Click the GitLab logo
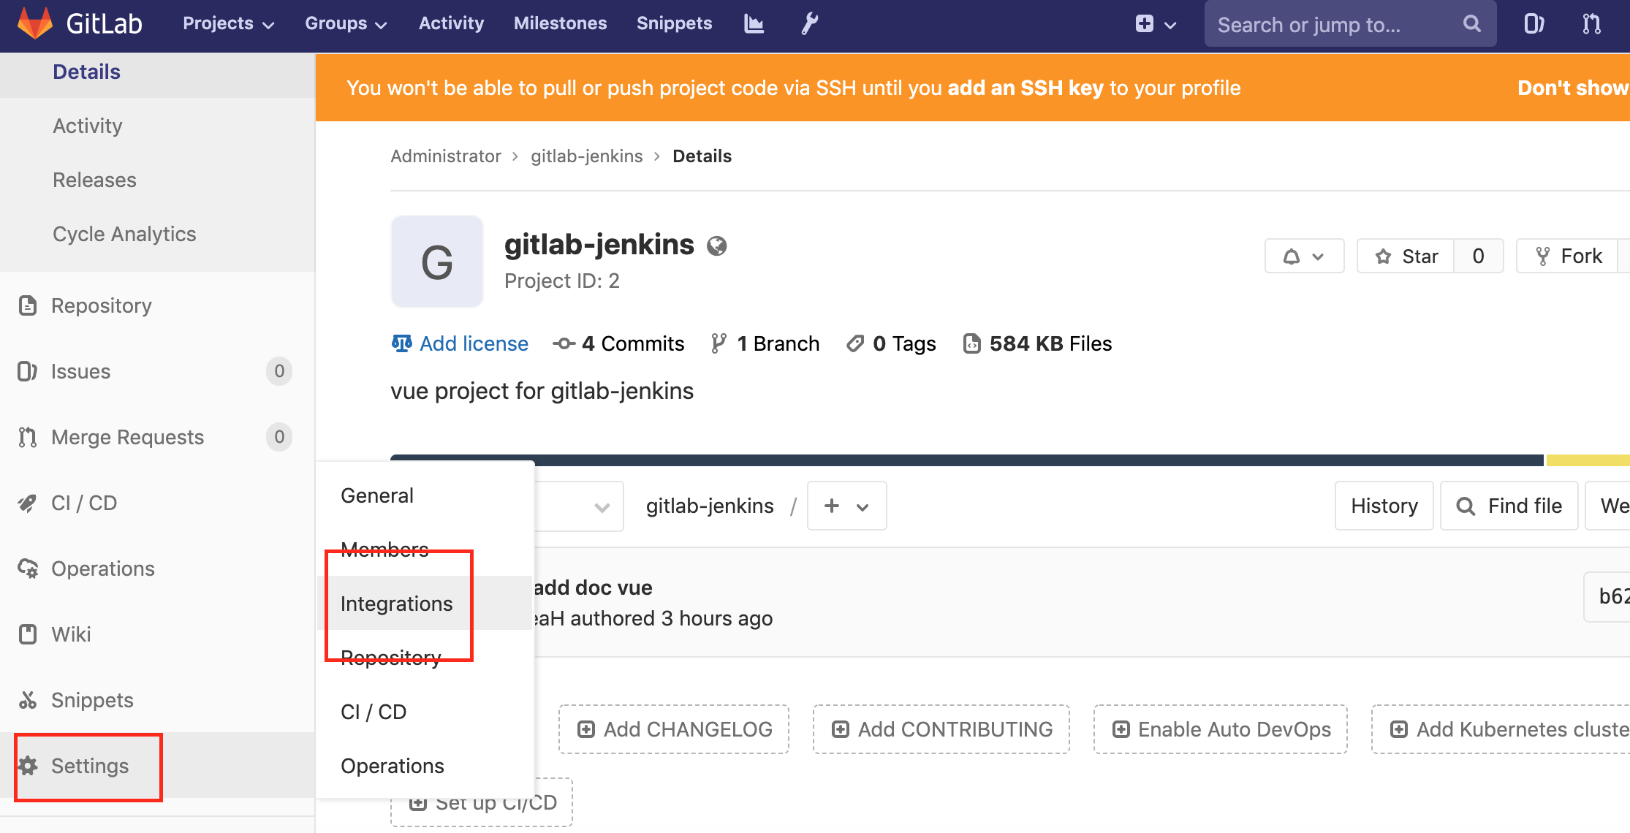Screen dimensions: 1630x833 37,23
